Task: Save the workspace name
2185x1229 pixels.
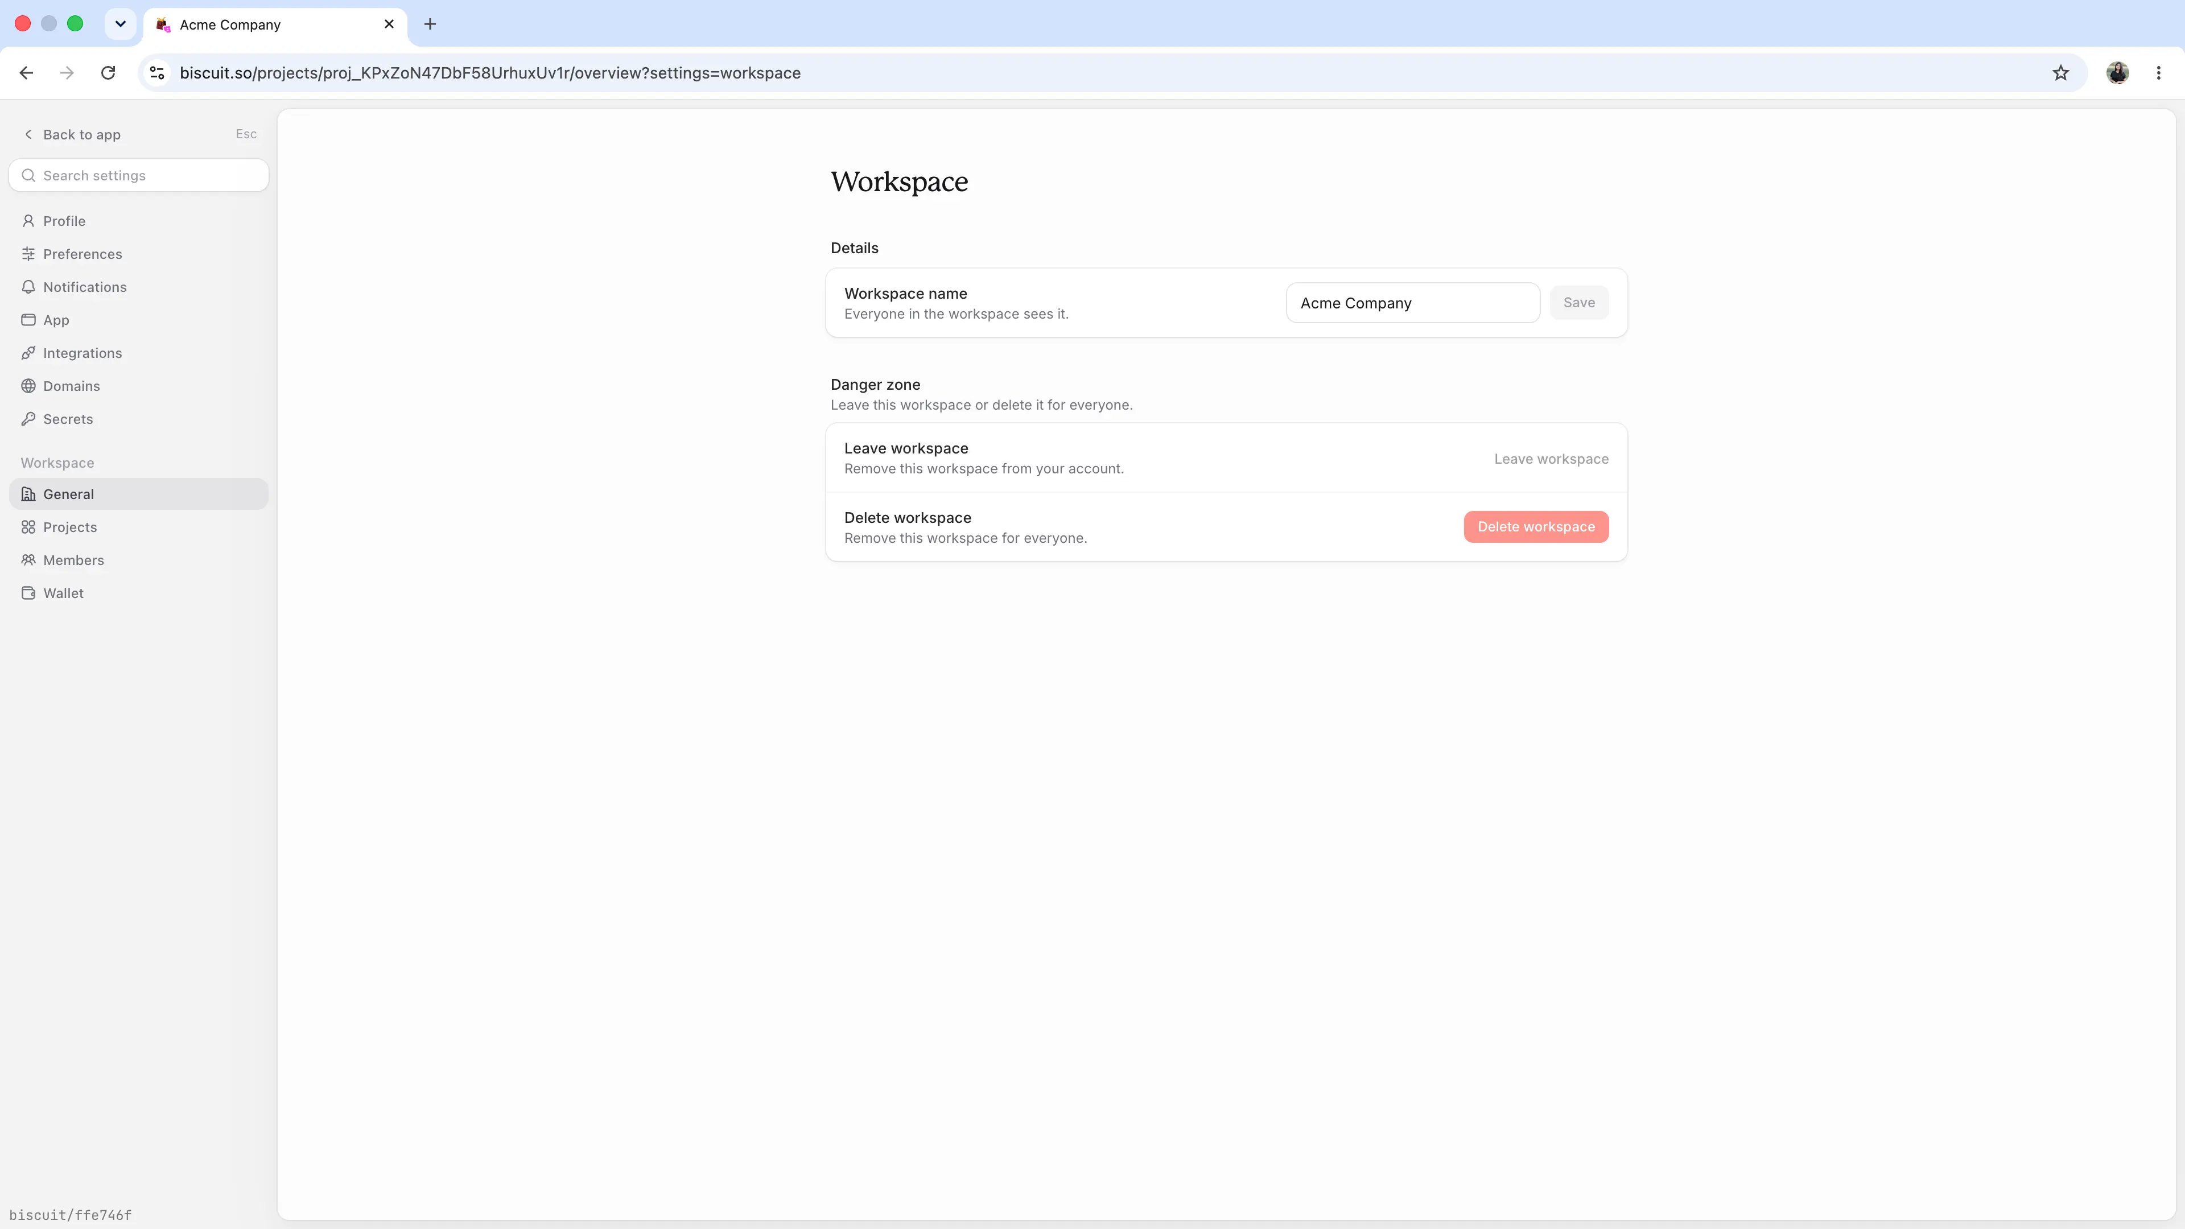Action: click(1578, 303)
